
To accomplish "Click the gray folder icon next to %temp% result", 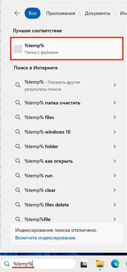I will [x=18, y=49].
